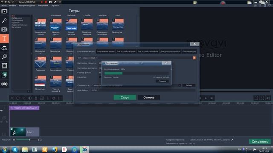Screen dimensions: 273x153
Task: Toggle title track visibility eye
Action: click(x=2, y=110)
